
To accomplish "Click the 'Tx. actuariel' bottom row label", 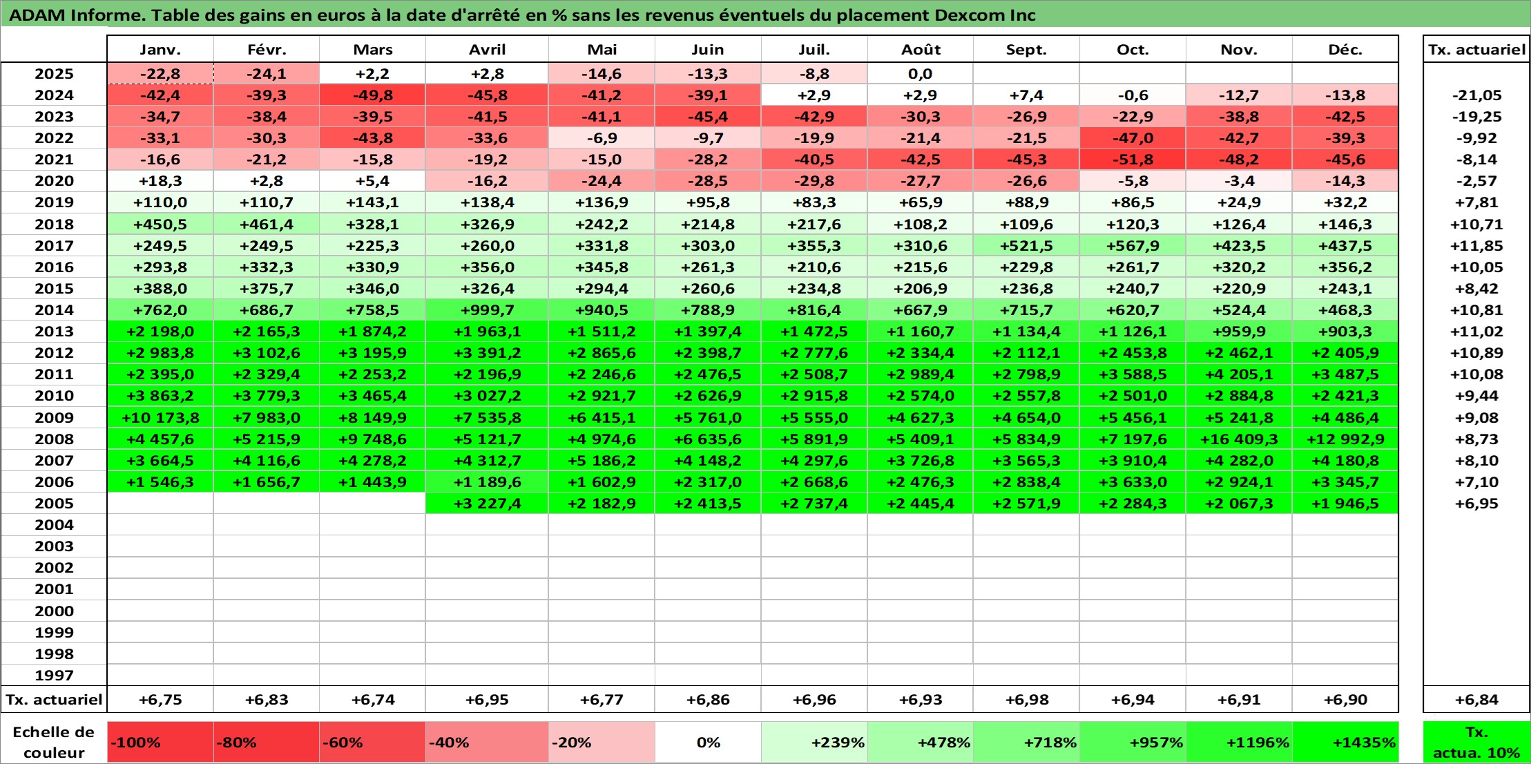I will (54, 700).
